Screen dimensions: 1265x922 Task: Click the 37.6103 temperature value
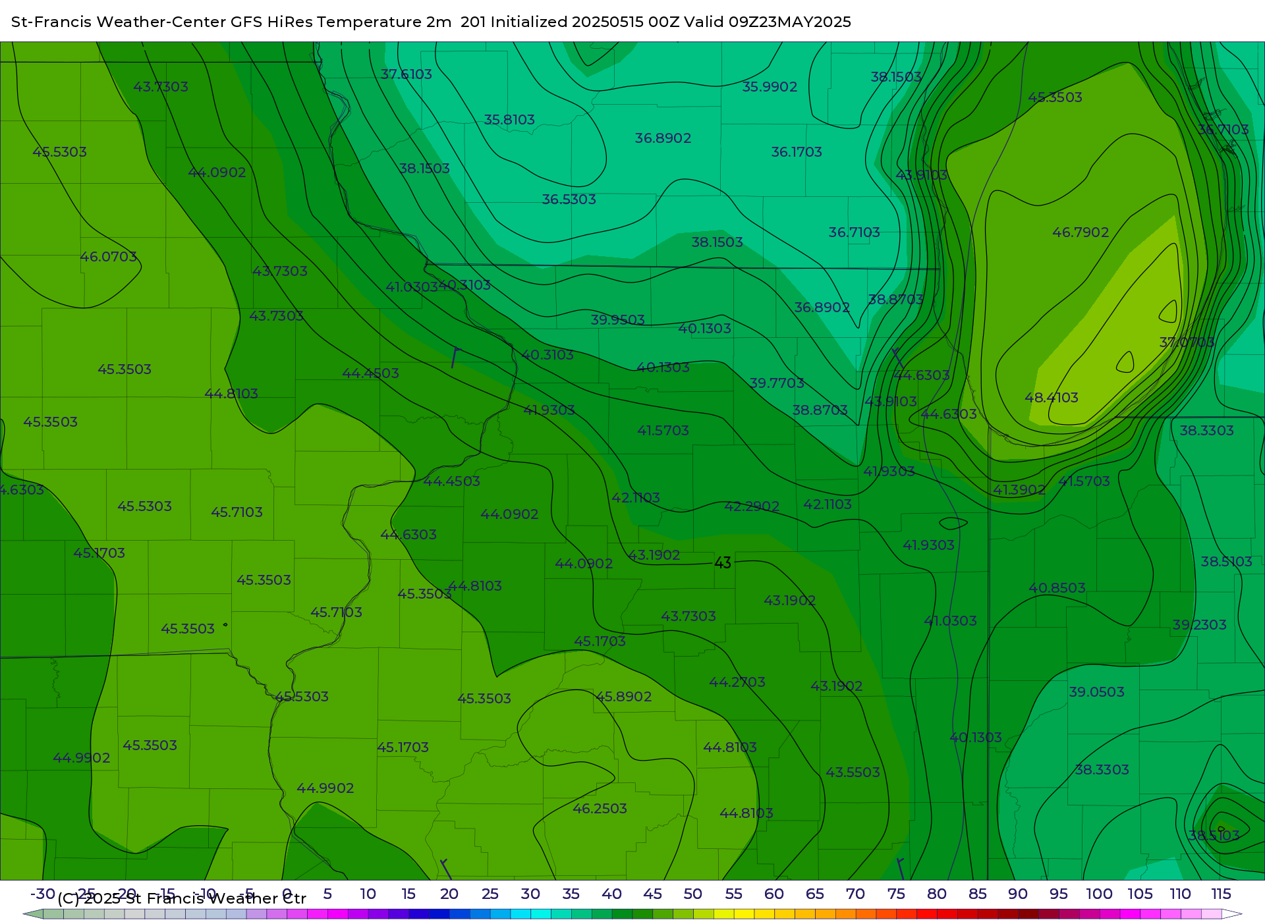[x=407, y=74]
